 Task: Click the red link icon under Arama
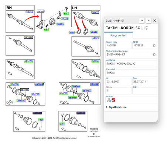tap(113, 100)
